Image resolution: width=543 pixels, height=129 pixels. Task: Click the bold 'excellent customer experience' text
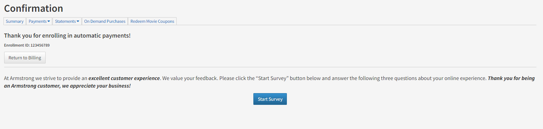tap(124, 78)
